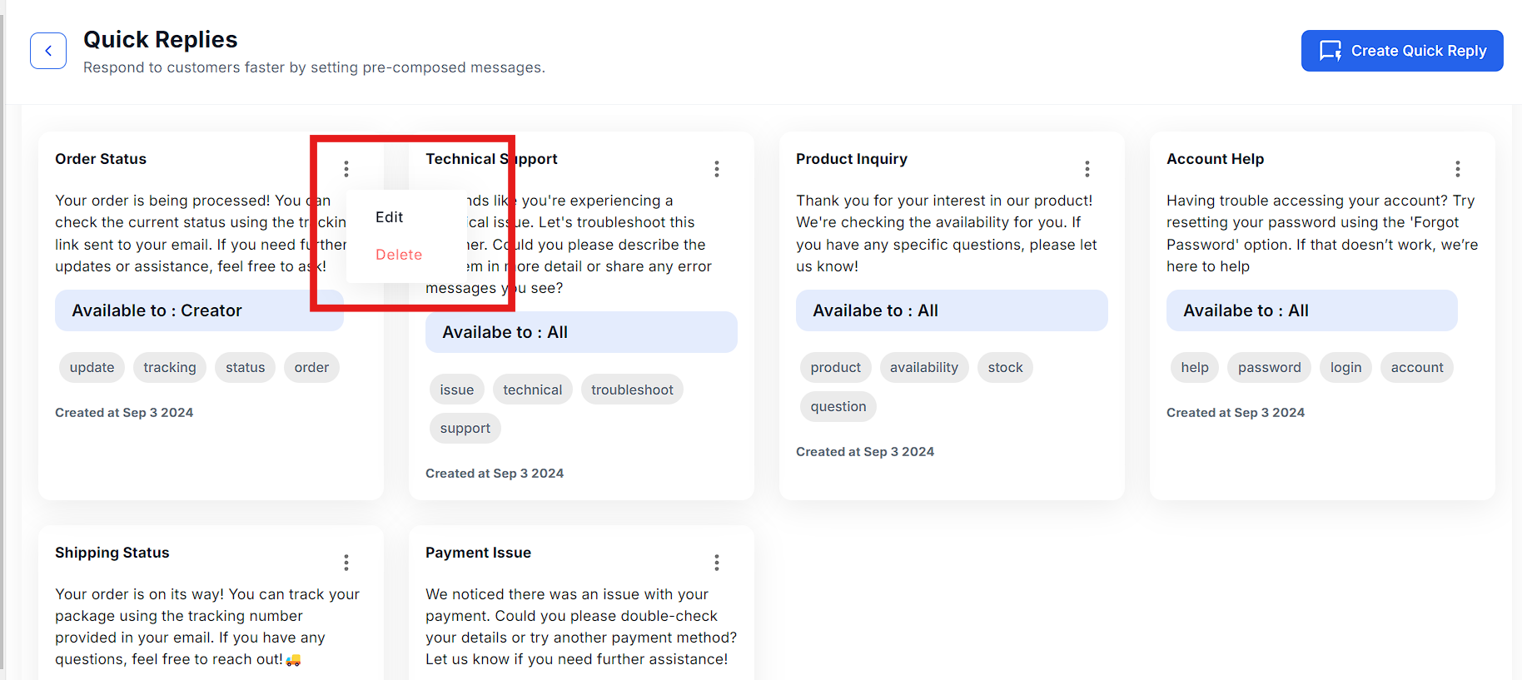
Task: Open the Account Help three-dot menu
Action: [1458, 169]
